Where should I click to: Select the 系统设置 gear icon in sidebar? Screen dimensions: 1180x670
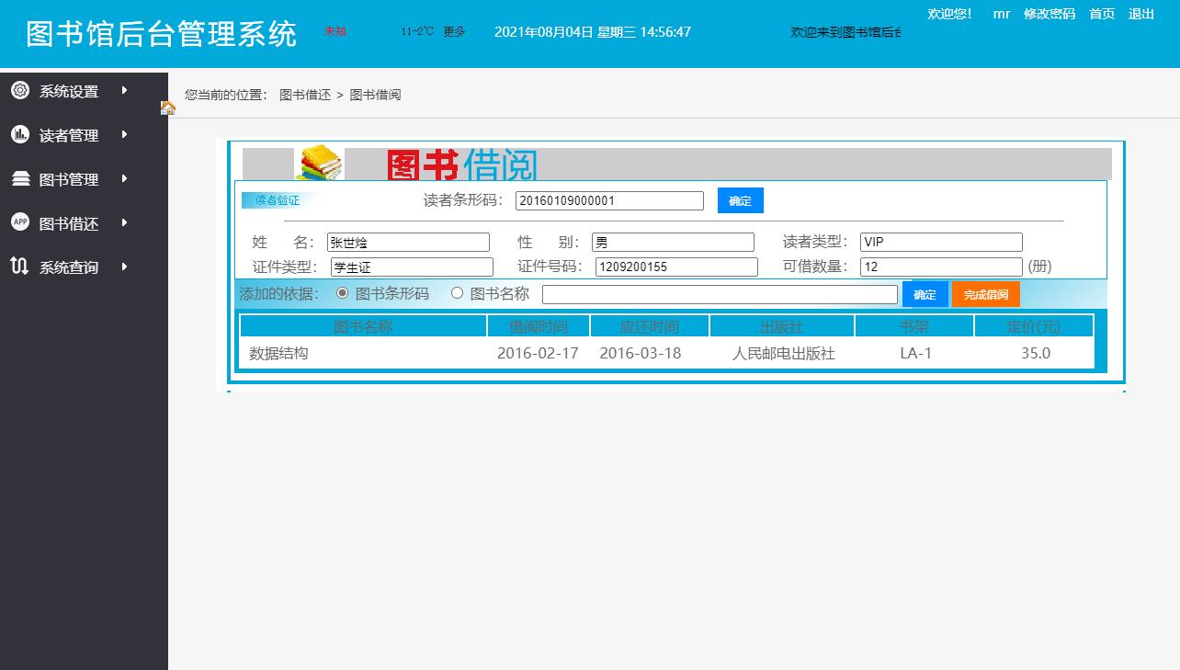point(20,90)
